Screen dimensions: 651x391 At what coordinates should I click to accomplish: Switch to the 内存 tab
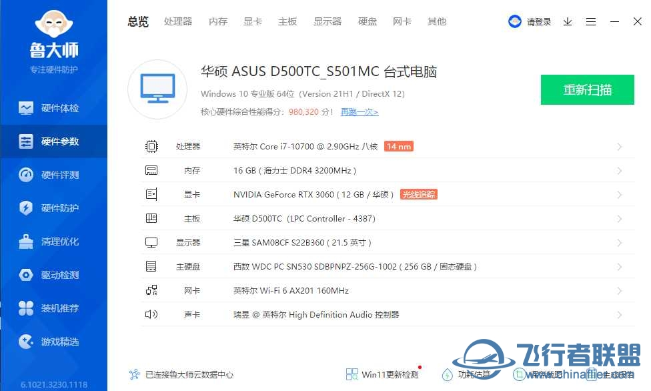pos(218,21)
